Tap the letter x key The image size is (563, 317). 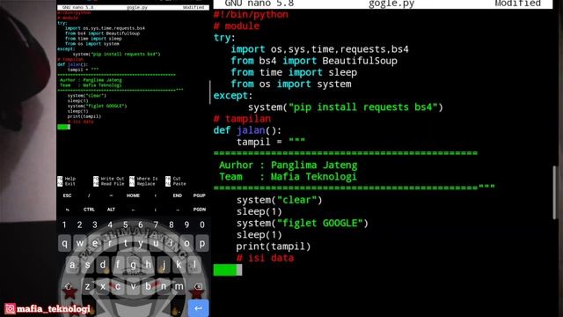tap(103, 287)
